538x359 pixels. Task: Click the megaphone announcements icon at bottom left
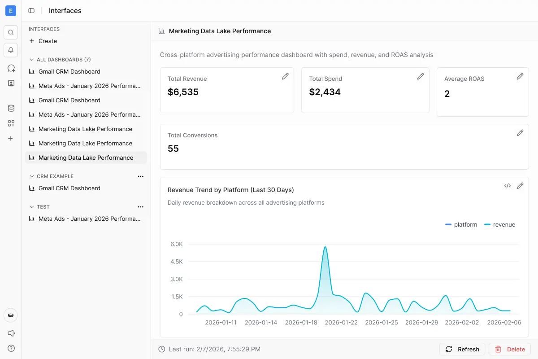(x=10, y=333)
